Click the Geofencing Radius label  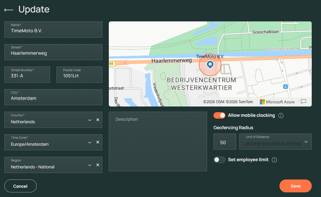click(x=233, y=128)
